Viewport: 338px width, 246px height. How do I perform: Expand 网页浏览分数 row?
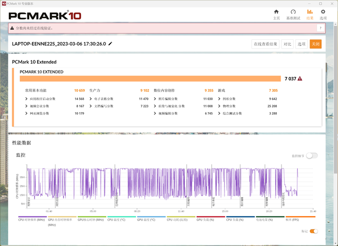point(26,114)
